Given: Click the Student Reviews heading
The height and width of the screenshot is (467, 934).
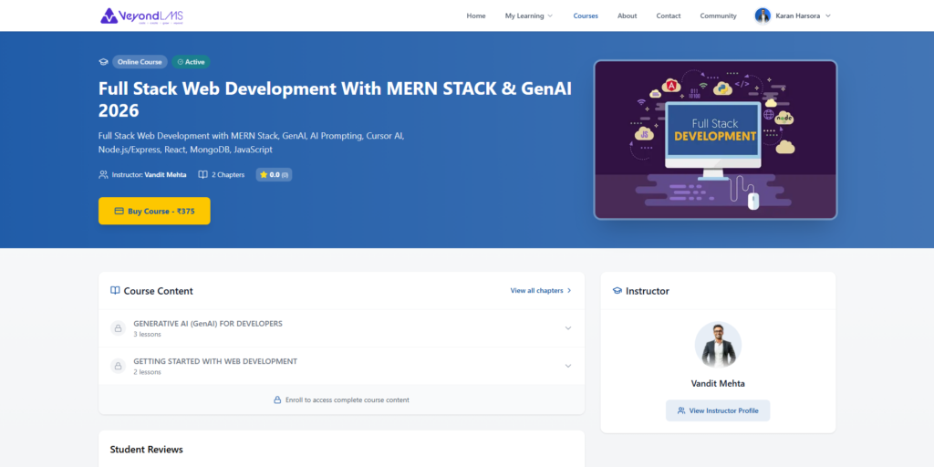Looking at the screenshot, I should point(147,449).
